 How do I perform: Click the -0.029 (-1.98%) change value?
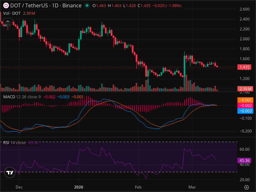coord(167,6)
